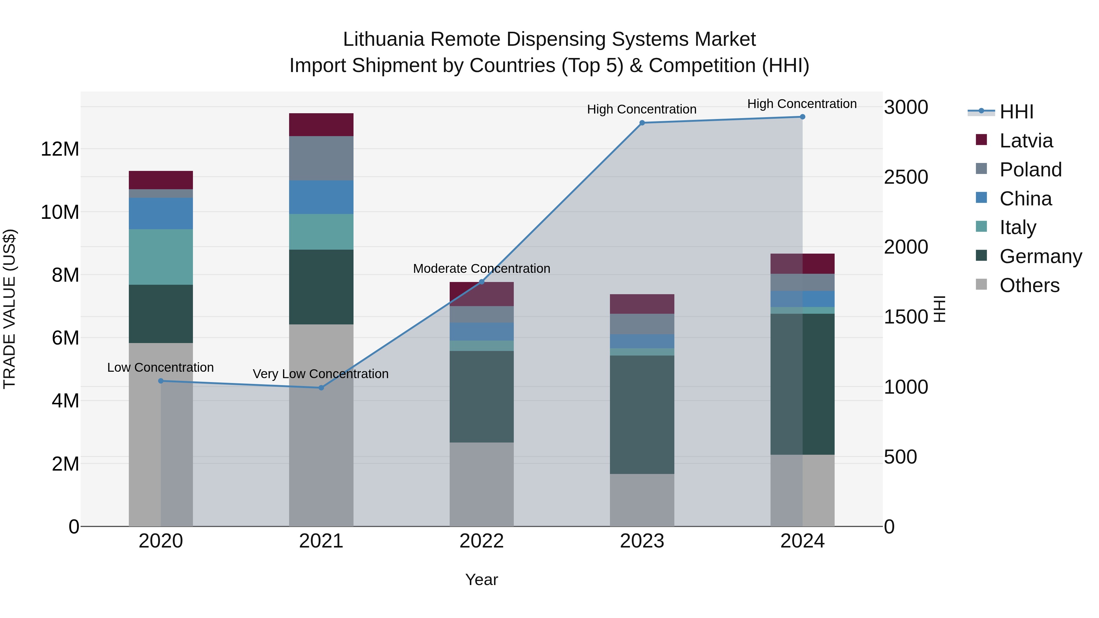Click the 2020 x-axis label

tap(161, 541)
